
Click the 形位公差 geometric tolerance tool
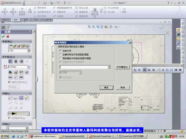(82, 8)
